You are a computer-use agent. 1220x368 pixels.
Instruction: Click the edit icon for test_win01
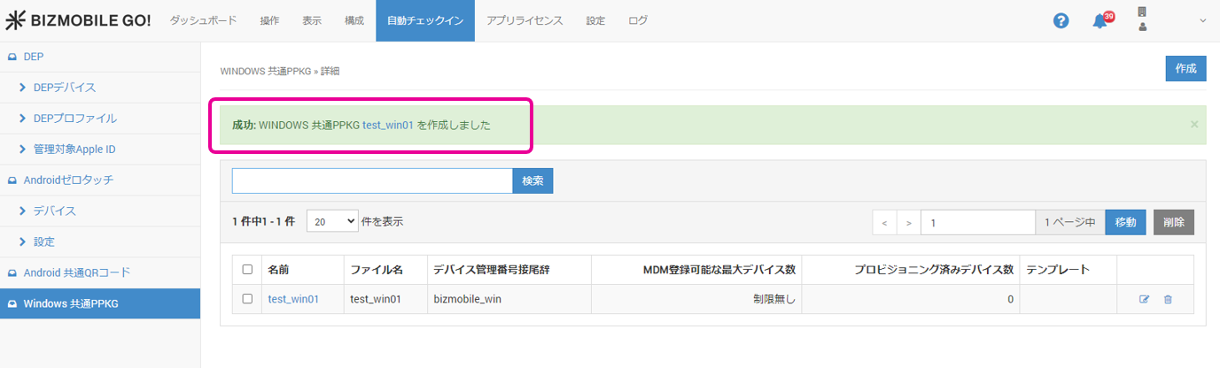[x=1144, y=300]
